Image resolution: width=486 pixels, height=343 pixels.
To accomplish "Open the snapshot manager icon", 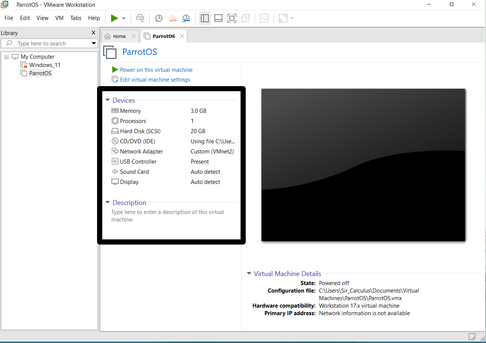I will click(186, 18).
